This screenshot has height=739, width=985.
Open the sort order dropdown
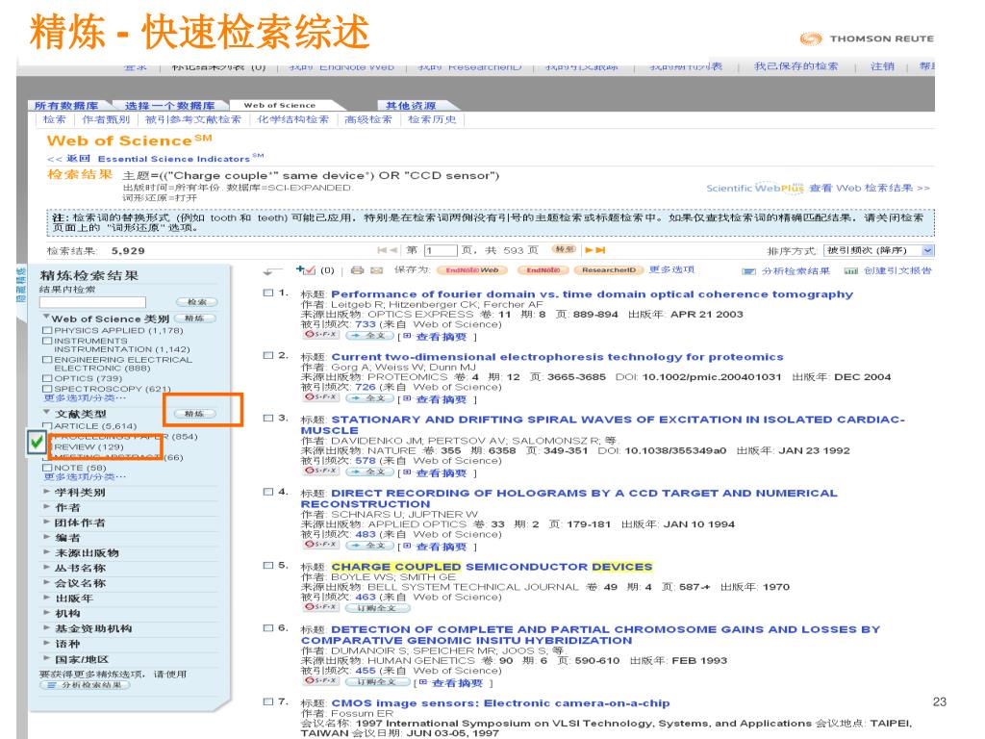[879, 251]
